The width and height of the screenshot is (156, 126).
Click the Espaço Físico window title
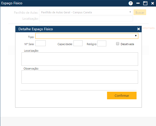12,3
